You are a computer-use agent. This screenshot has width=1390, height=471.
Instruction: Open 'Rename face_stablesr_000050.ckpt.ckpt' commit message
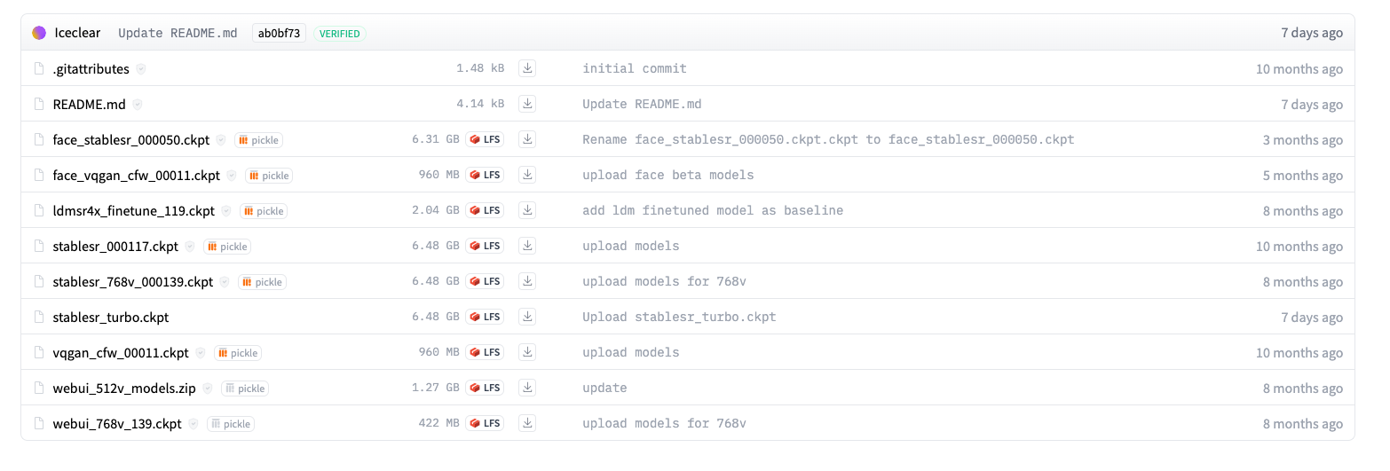click(828, 139)
